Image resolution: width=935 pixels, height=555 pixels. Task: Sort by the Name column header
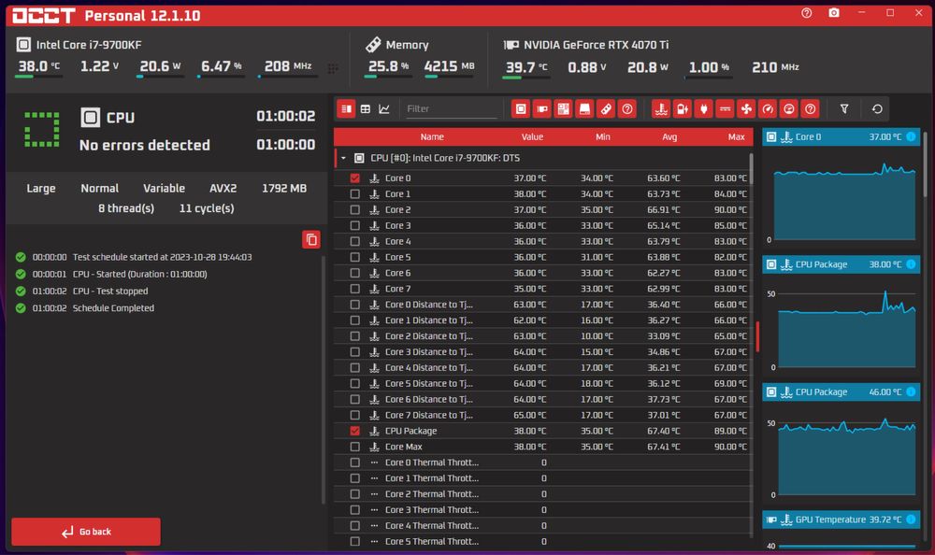point(432,136)
